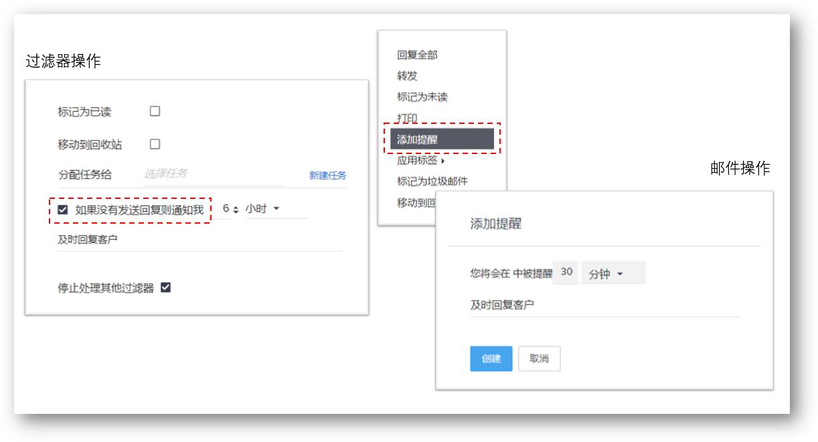The height and width of the screenshot is (442, 818).
Task: Choose 标记为垃圾邮件 in the menu
Action: [432, 181]
